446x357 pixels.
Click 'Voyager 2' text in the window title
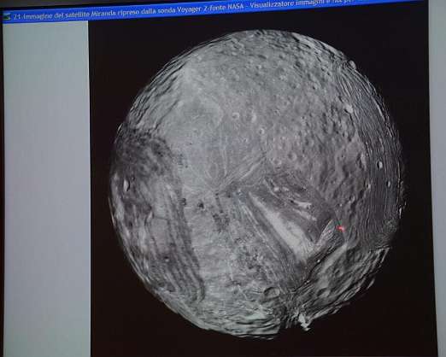pos(192,11)
